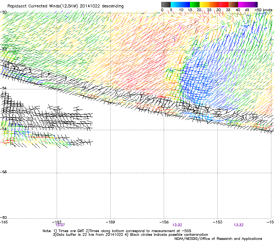Click the legend label '25'
274x241 pixels.
click(x=209, y=10)
